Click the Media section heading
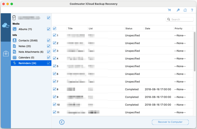 [16, 24]
